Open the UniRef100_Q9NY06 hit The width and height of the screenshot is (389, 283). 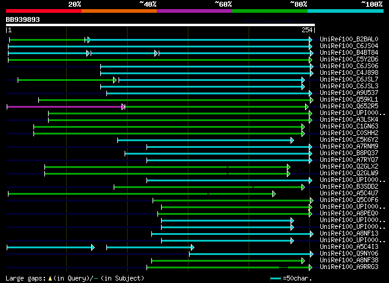point(349,254)
